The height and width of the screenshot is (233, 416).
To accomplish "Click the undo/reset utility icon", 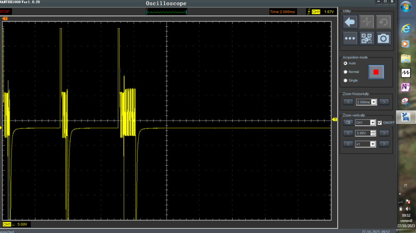I will [383, 22].
